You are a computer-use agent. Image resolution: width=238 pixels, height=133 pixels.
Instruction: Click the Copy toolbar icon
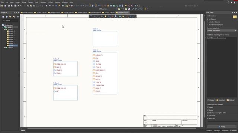pos(28,6)
